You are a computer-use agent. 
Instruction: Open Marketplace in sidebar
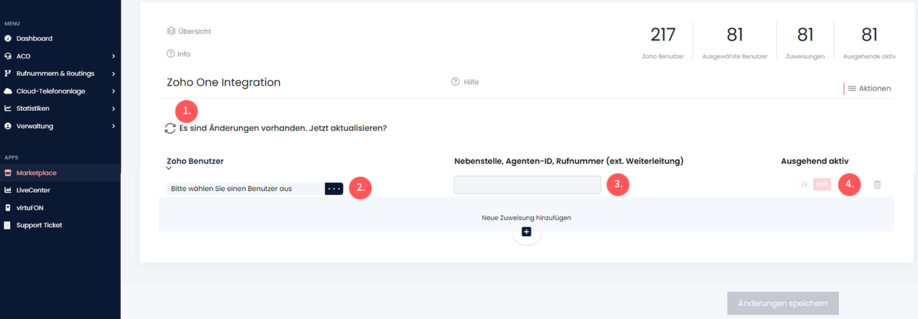click(x=36, y=173)
